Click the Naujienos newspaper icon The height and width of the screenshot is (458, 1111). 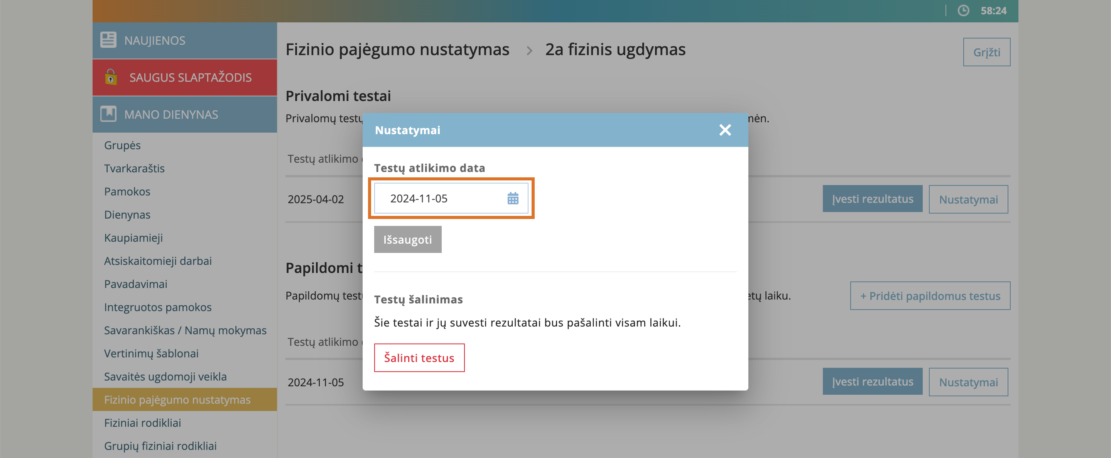click(108, 40)
